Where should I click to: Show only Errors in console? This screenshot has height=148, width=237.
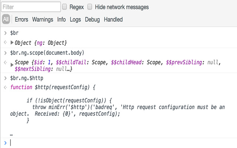21,20
